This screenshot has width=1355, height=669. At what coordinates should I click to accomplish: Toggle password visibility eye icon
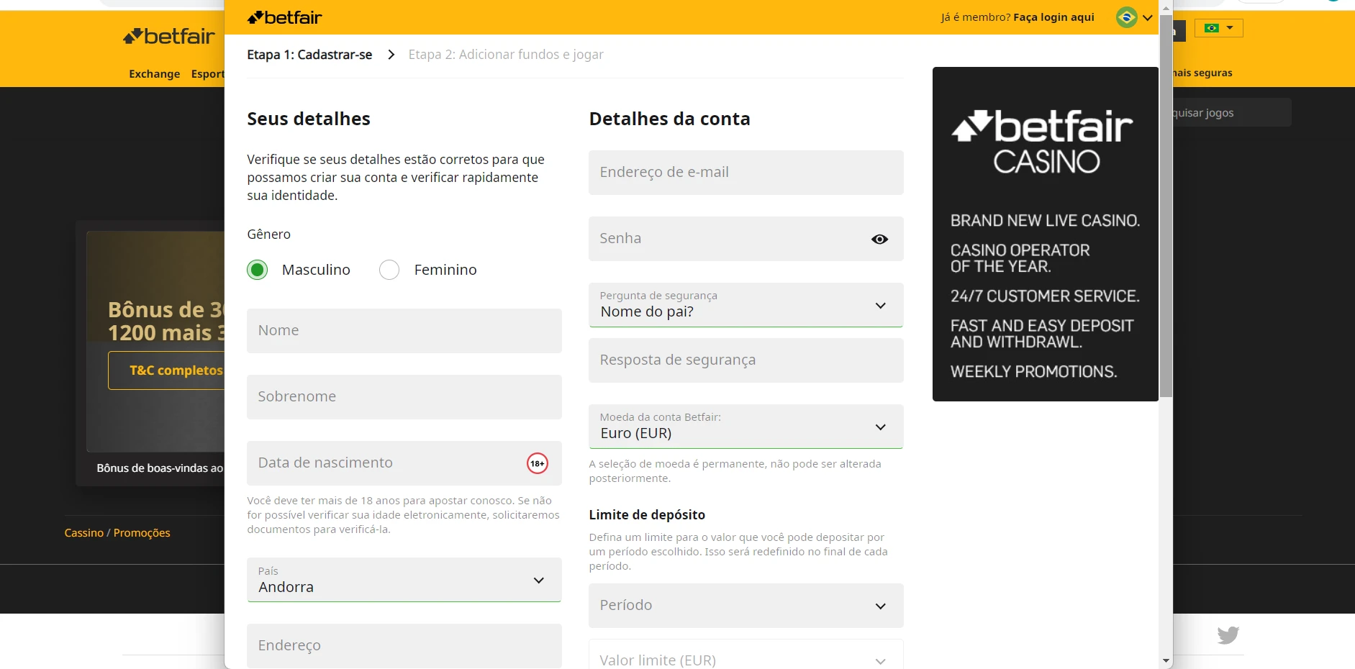click(879, 239)
